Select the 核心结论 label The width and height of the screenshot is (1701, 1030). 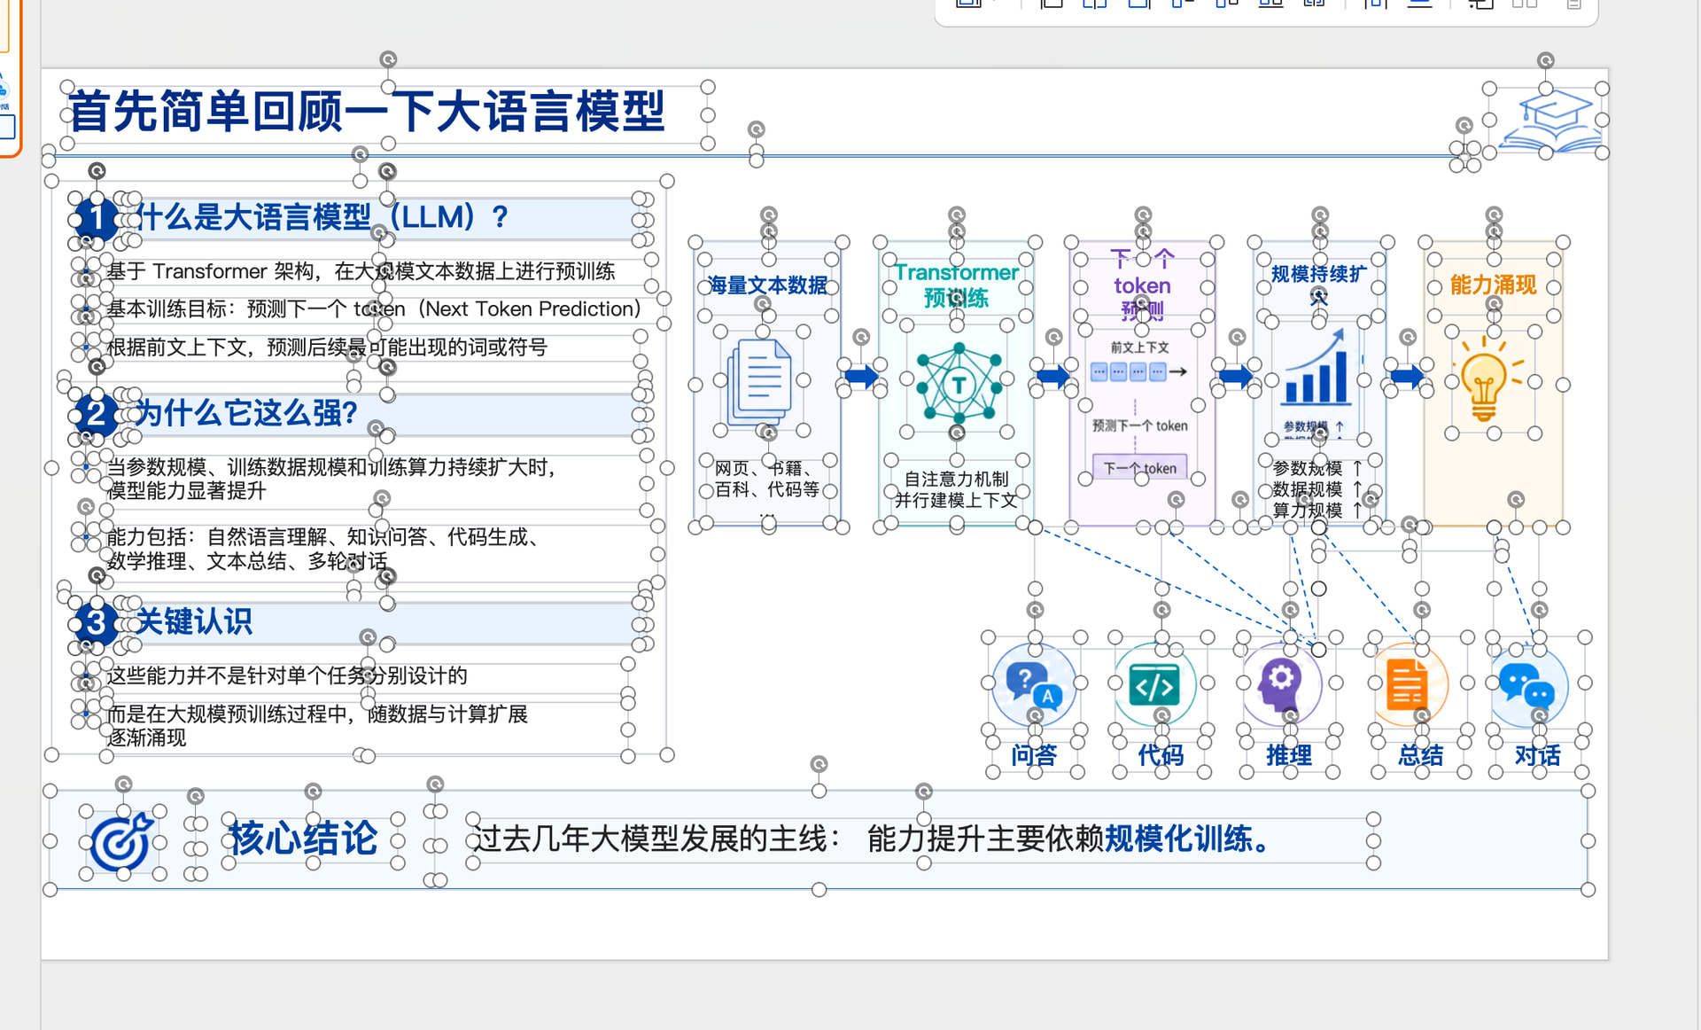(303, 838)
